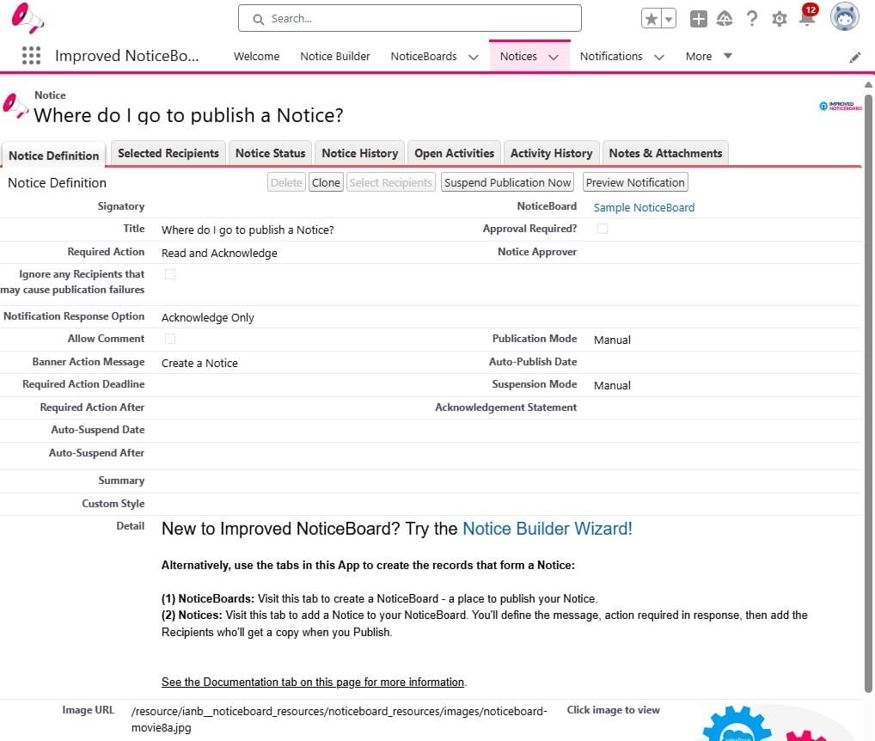This screenshot has width=875, height=741.
Task: Open the NoticeBoards navigation tab
Action: pos(424,57)
